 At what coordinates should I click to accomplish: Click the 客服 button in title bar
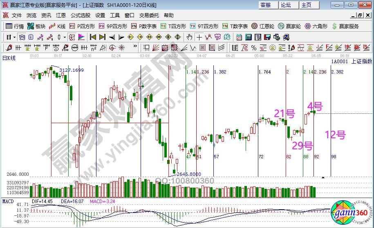265,5
